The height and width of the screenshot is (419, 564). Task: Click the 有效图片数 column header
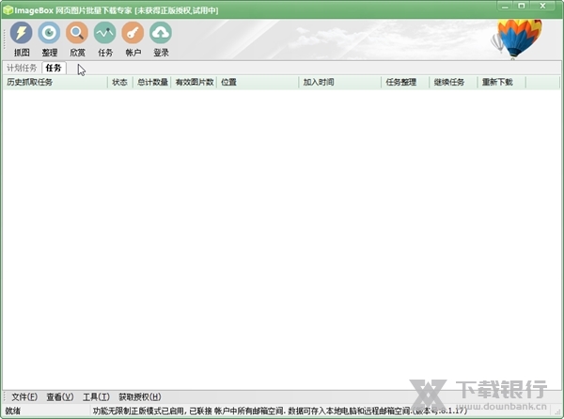coord(194,83)
